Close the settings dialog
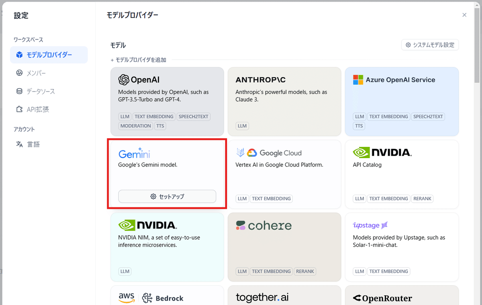This screenshot has height=305, width=482. (464, 14)
